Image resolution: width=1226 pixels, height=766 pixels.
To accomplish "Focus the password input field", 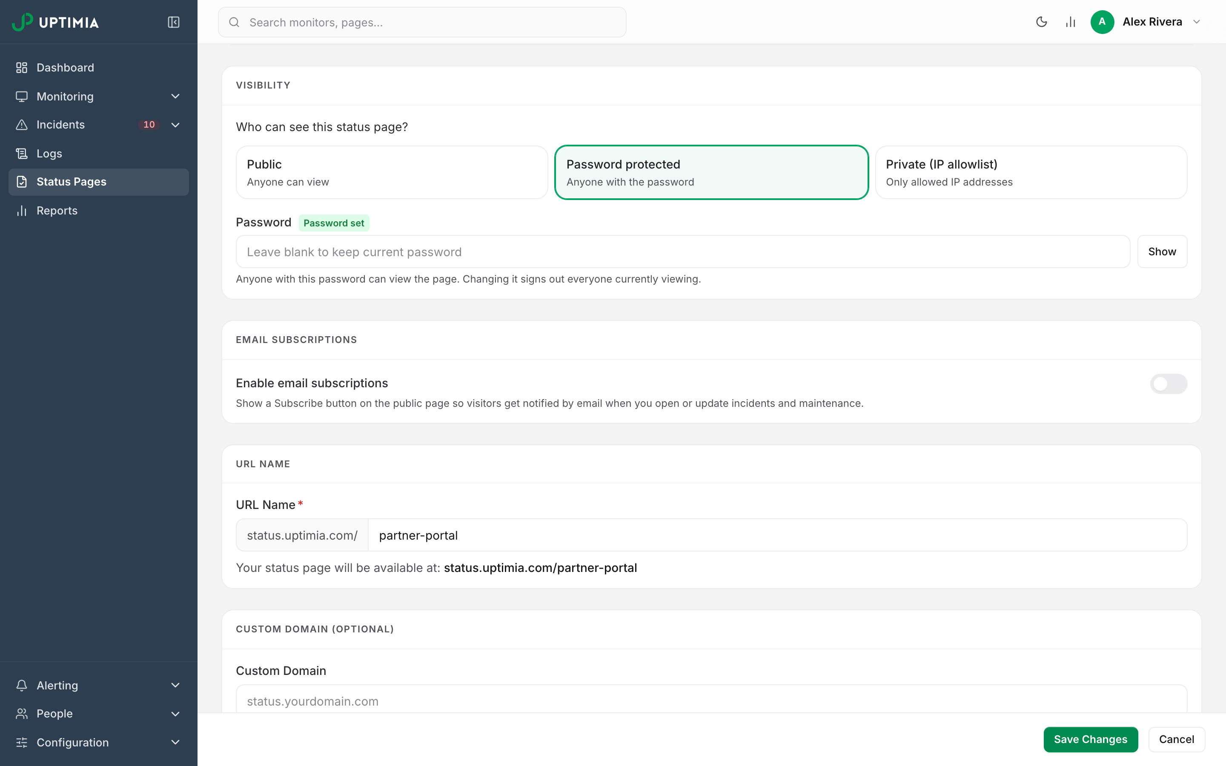I will click(x=683, y=251).
